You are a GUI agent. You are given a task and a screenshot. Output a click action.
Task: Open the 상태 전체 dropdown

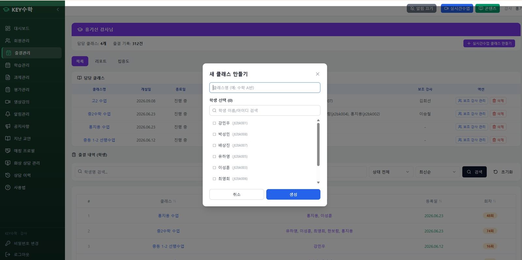pos(391,172)
